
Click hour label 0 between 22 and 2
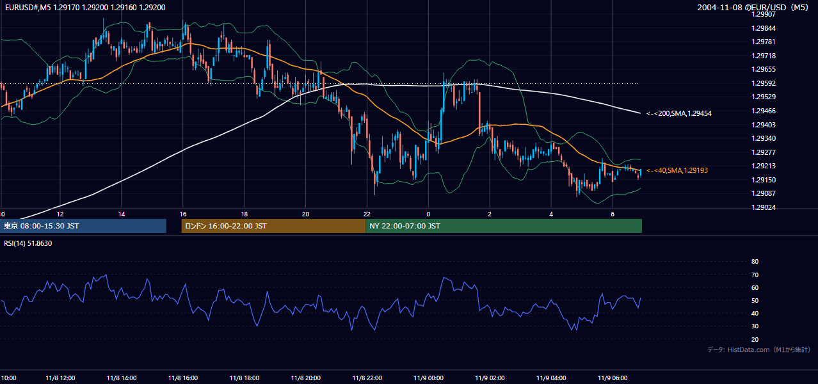[428, 214]
